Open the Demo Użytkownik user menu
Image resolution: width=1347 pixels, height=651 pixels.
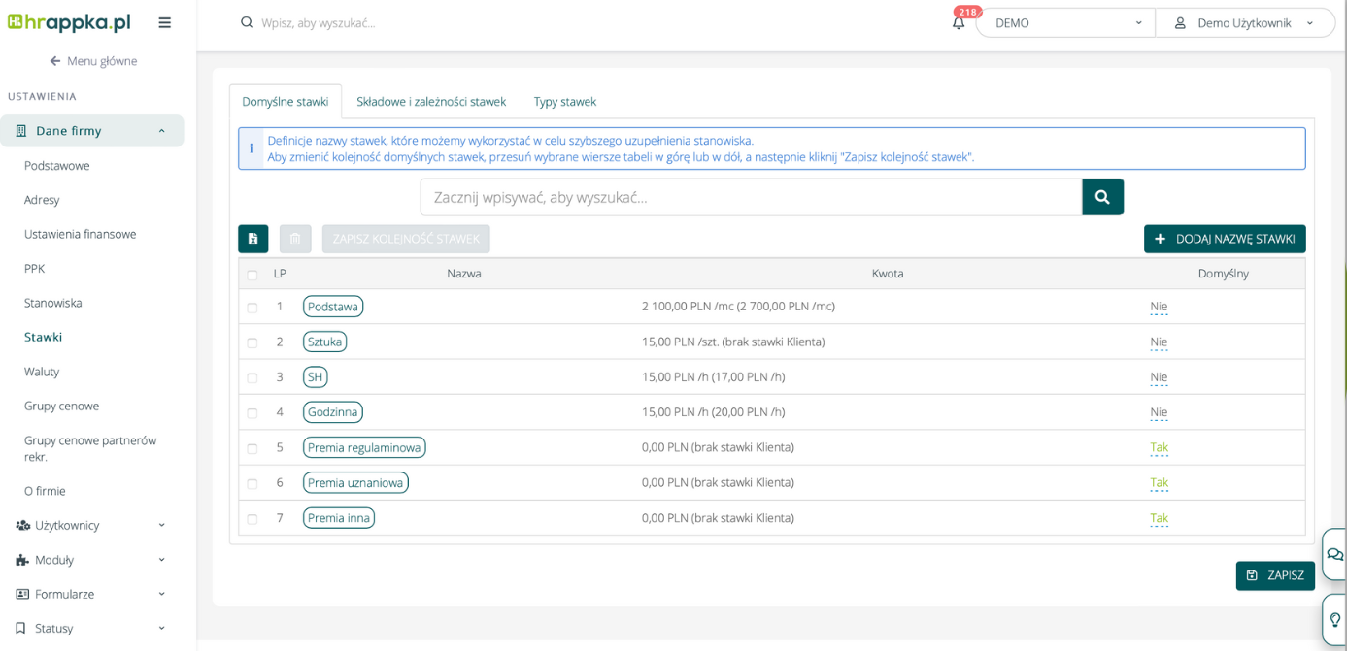click(1244, 23)
